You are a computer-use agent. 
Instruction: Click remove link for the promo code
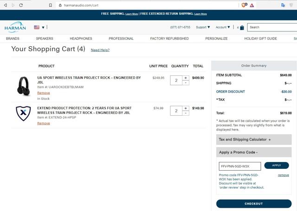pyautogui.click(x=284, y=175)
